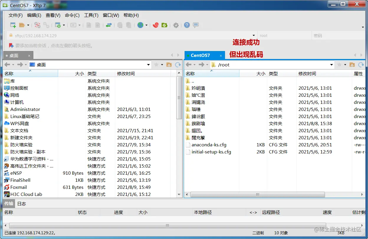Open the /root remote path dropdown
368x239 pixels.
pyautogui.click(x=331, y=65)
